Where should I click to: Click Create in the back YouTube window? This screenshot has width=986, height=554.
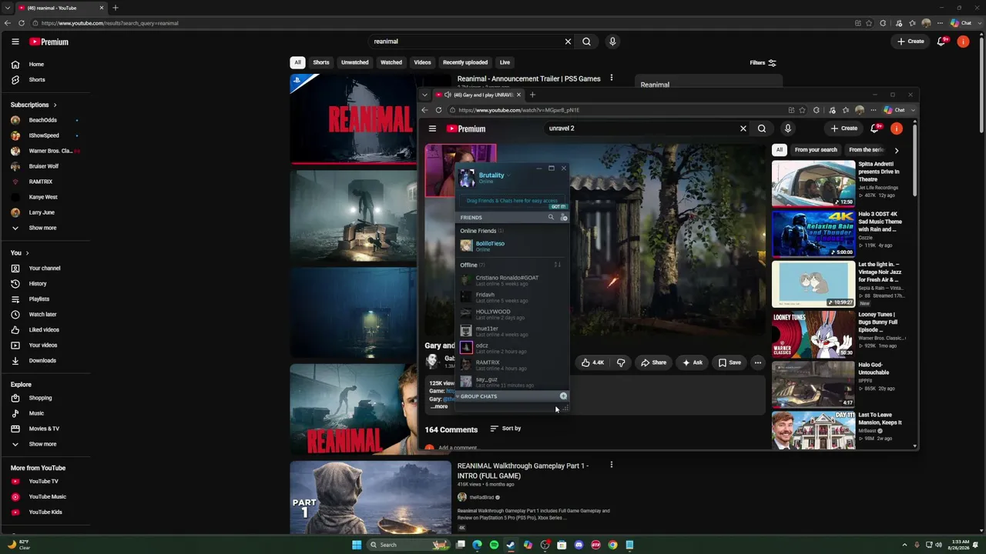click(x=910, y=42)
